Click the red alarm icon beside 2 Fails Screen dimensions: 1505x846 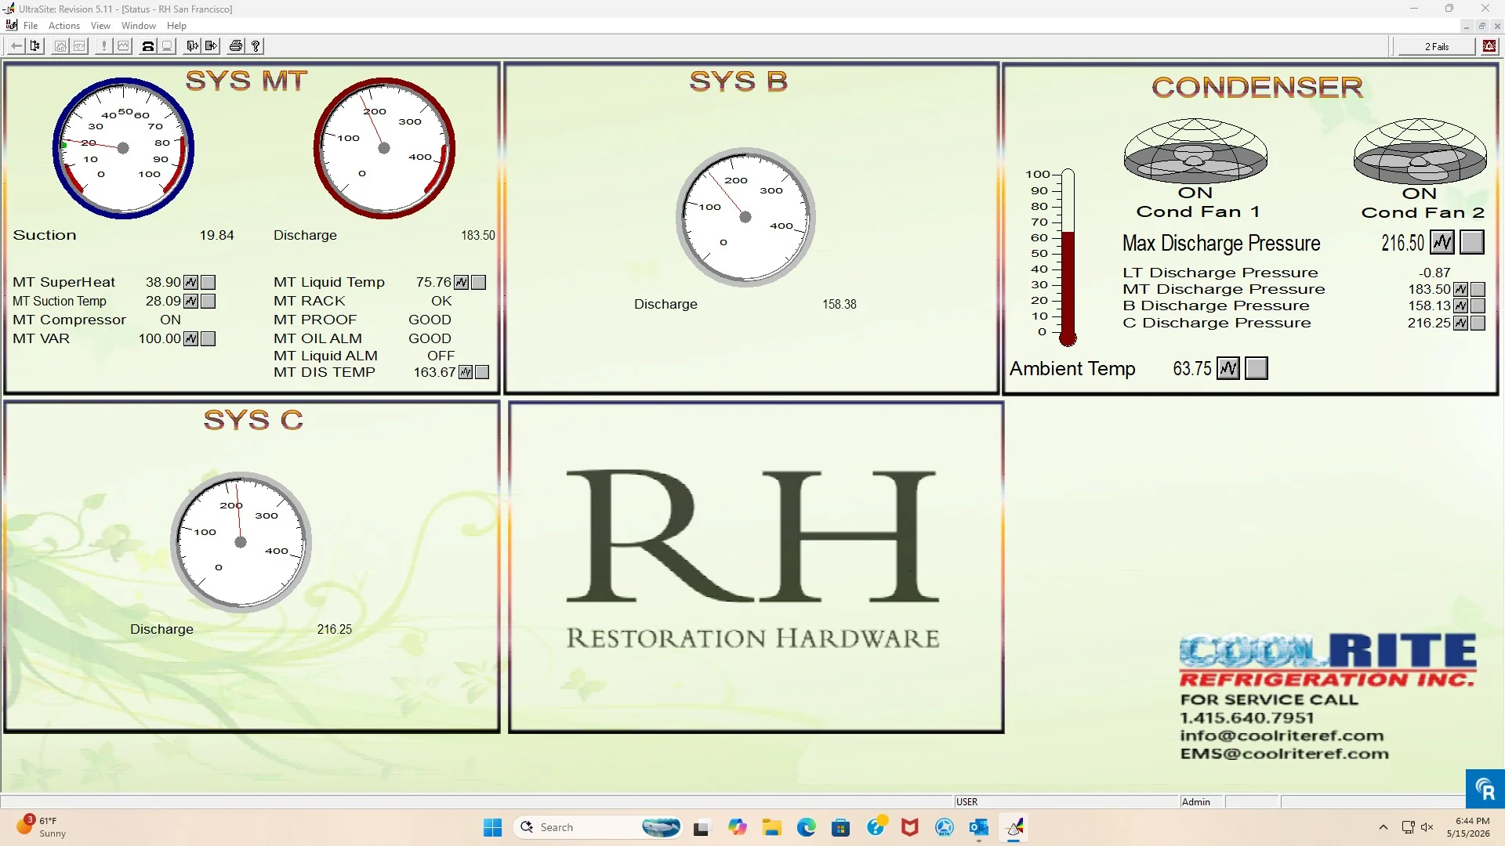pyautogui.click(x=1489, y=46)
